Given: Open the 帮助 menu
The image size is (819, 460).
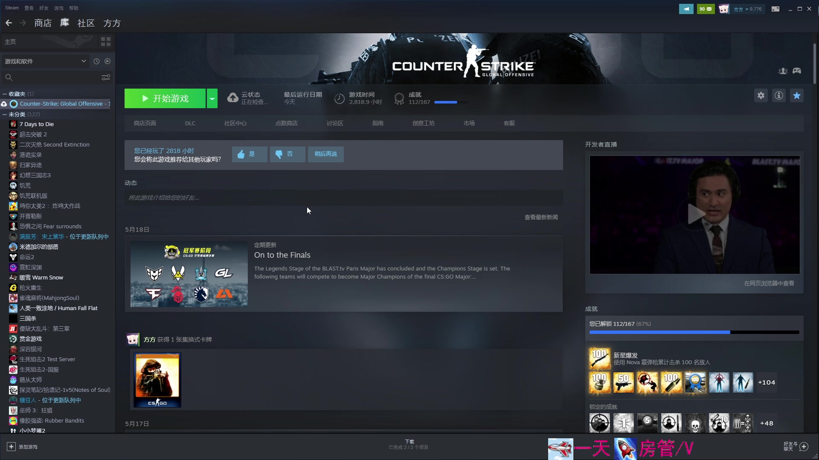Looking at the screenshot, I should coord(73,8).
